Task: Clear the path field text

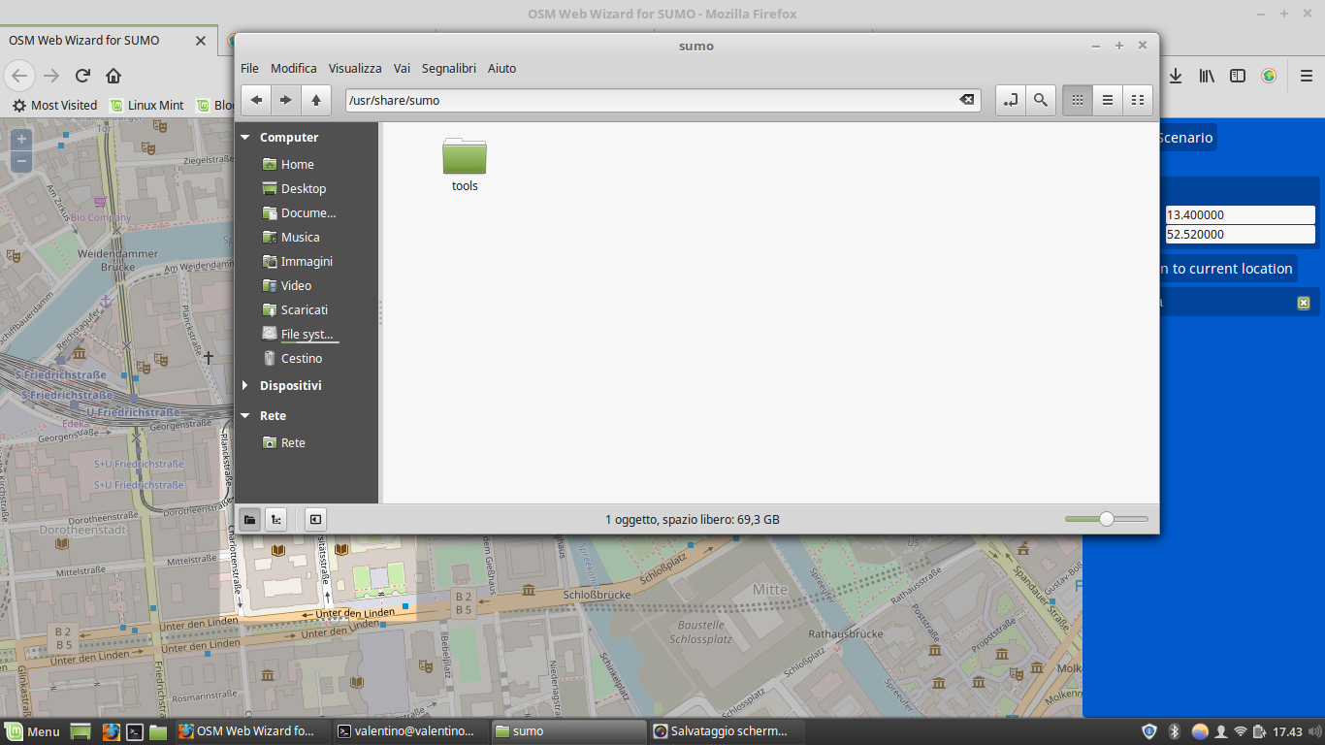Action: click(966, 100)
